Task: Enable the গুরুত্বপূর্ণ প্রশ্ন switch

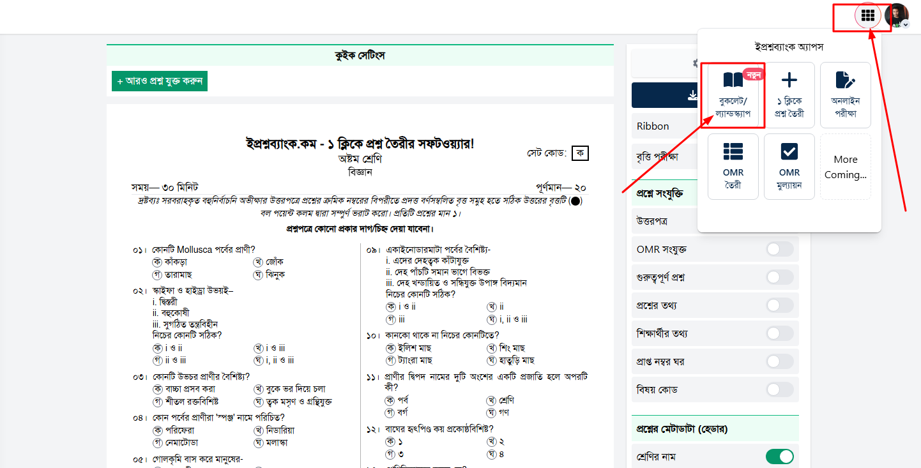Action: click(780, 277)
